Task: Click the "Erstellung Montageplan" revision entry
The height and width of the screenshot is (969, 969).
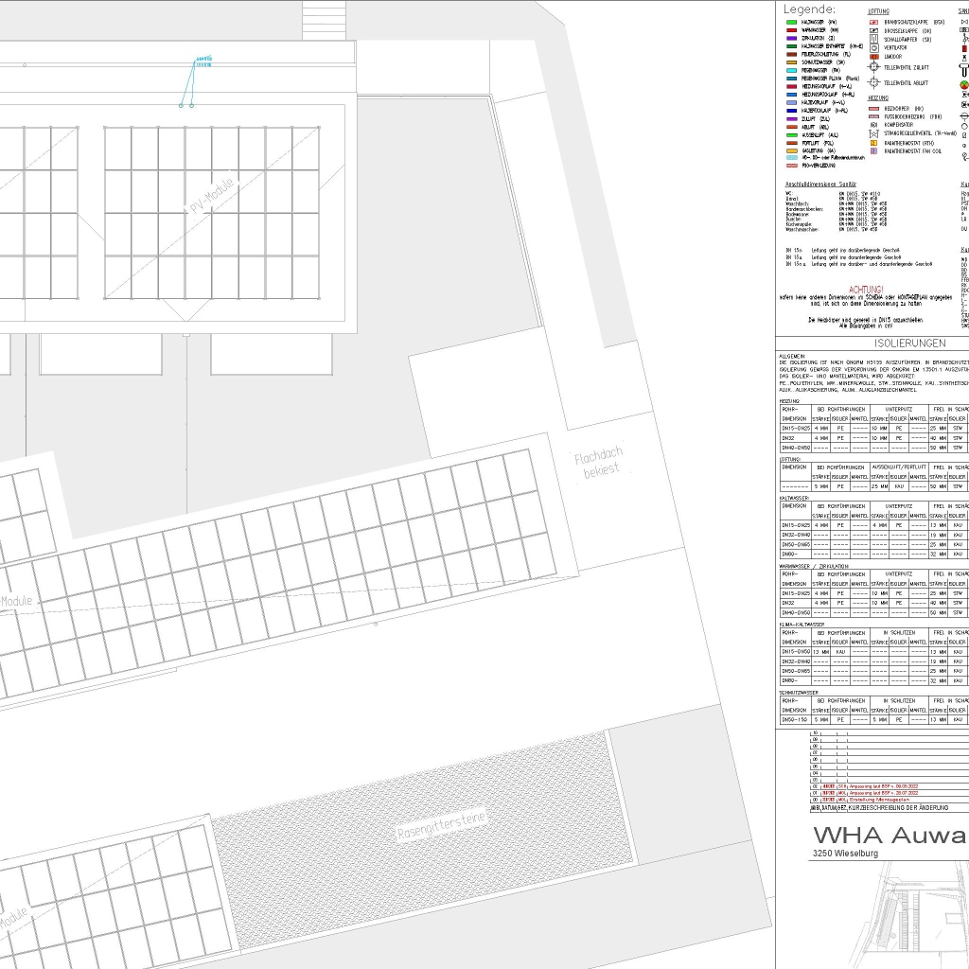Action: pyautogui.click(x=879, y=800)
